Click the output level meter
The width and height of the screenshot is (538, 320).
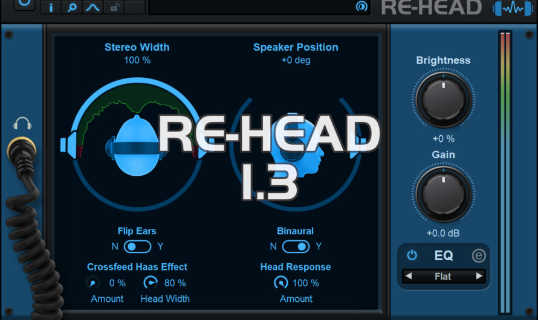tap(505, 172)
